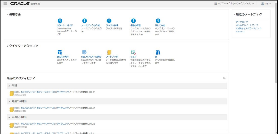Open the SQLスクリプトの実行 icon
The width and height of the screenshot is (278, 134).
[84, 52]
